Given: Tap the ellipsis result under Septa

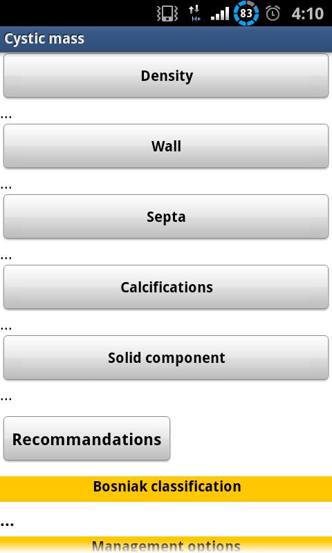Looking at the screenshot, I should tap(6, 258).
